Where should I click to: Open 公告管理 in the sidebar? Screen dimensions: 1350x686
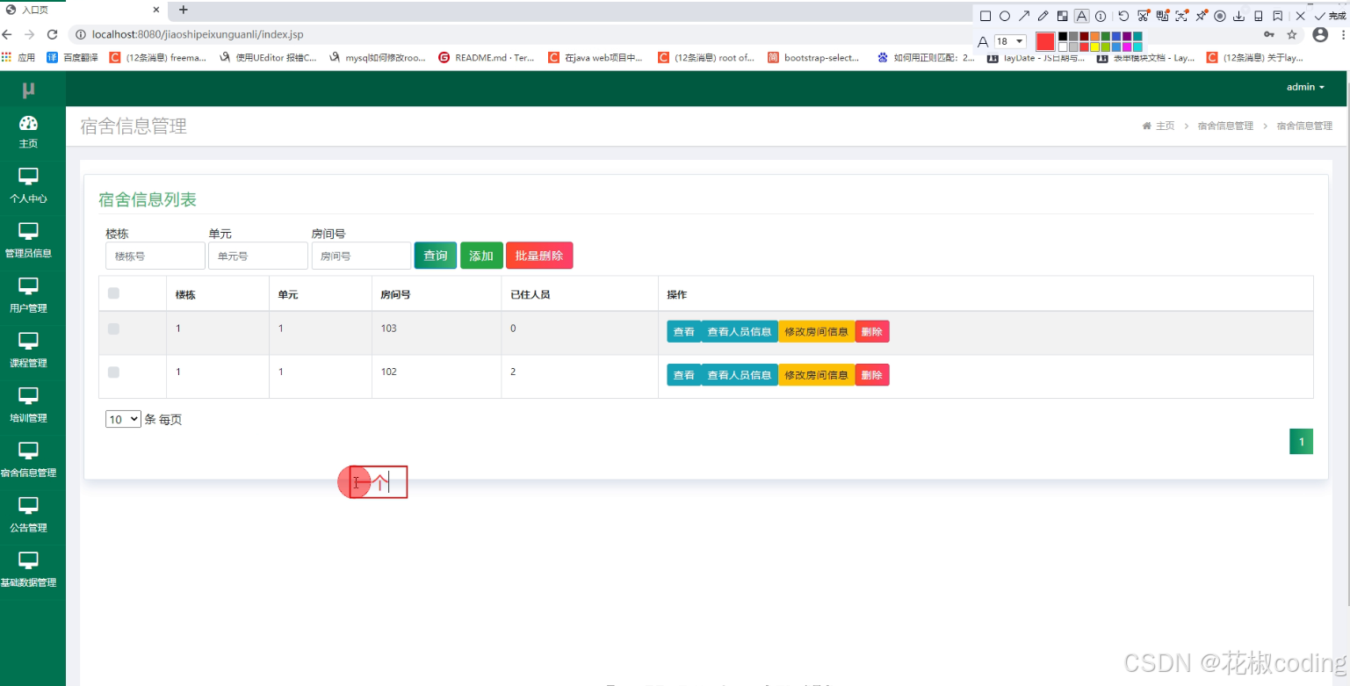pyautogui.click(x=28, y=516)
